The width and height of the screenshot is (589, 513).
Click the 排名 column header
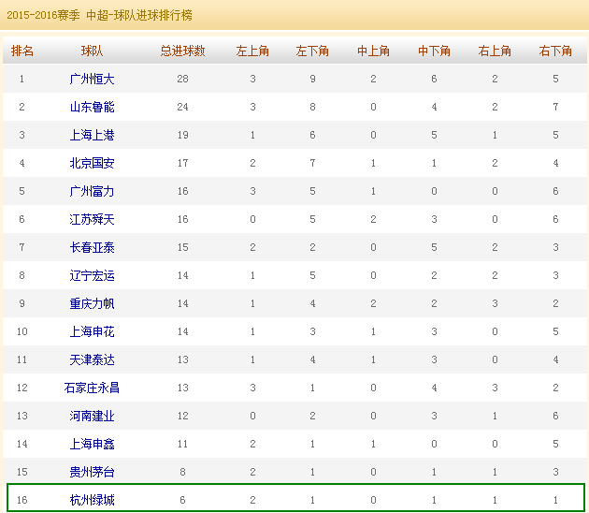22,51
